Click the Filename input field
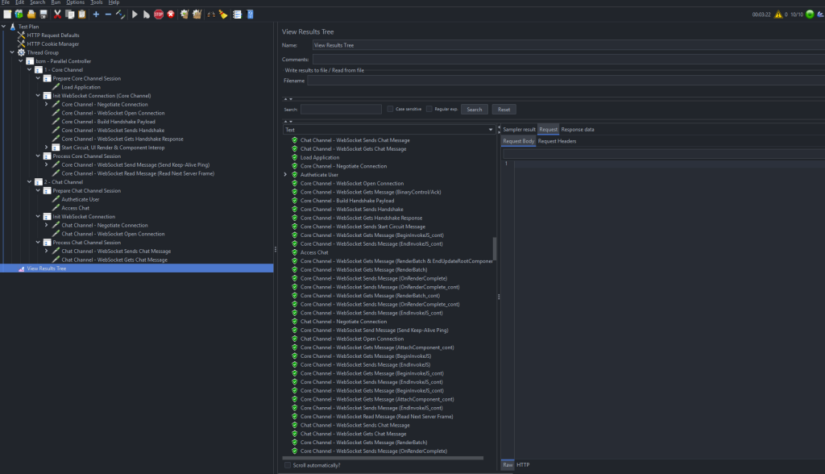 coord(566,81)
